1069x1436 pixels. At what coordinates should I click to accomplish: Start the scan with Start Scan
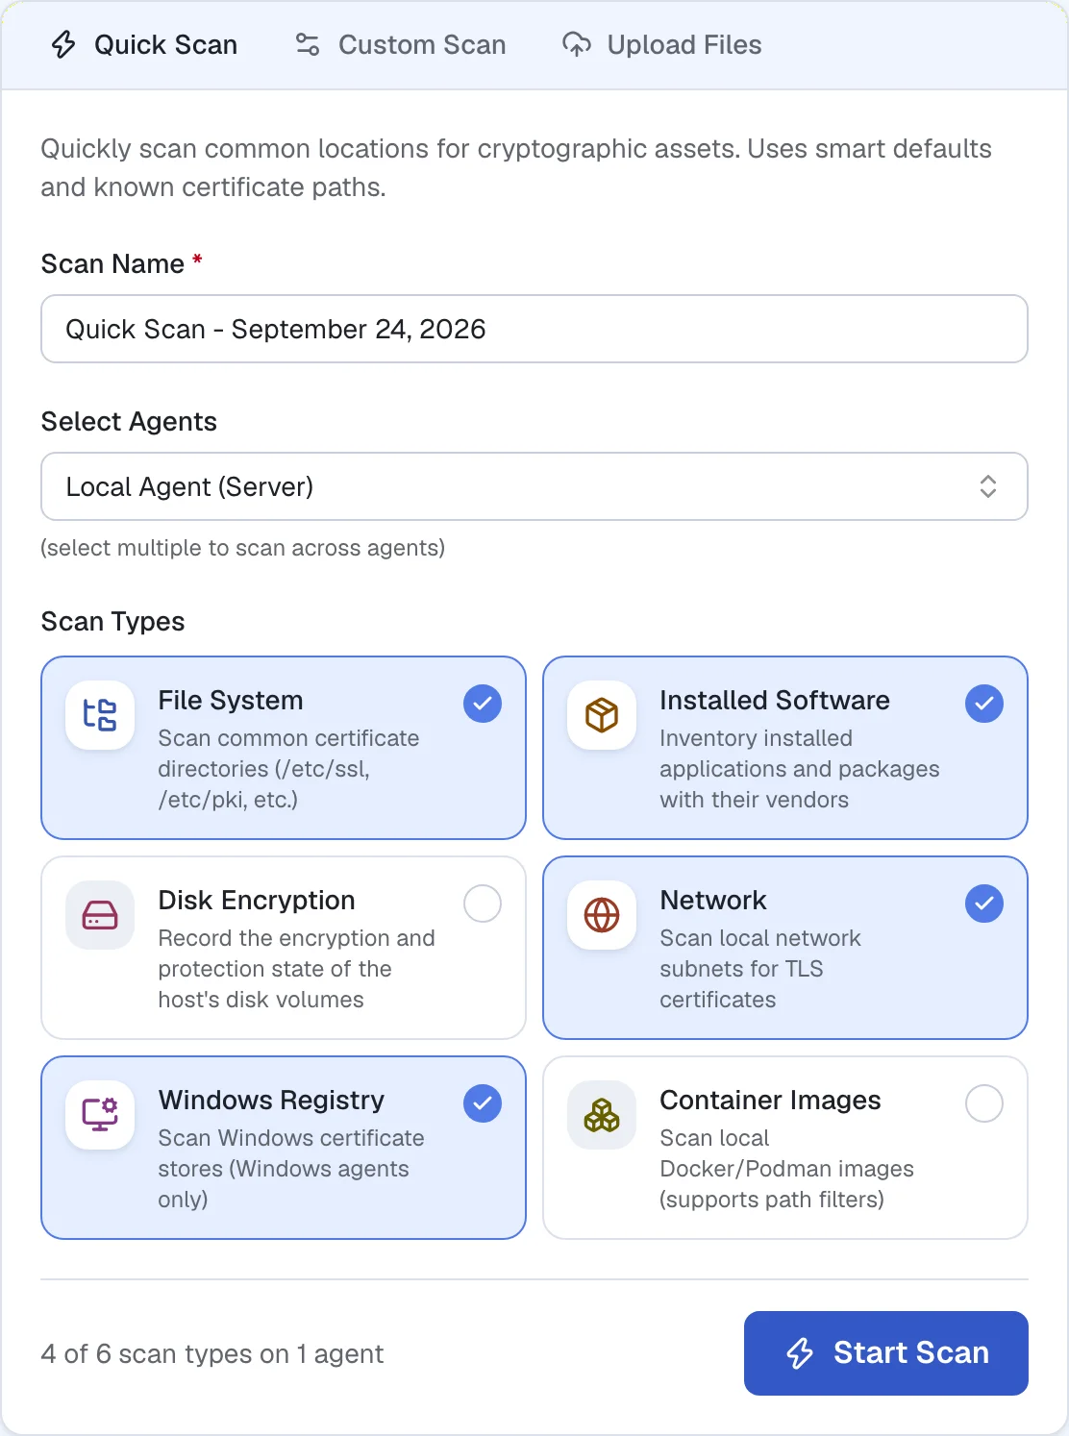click(886, 1353)
